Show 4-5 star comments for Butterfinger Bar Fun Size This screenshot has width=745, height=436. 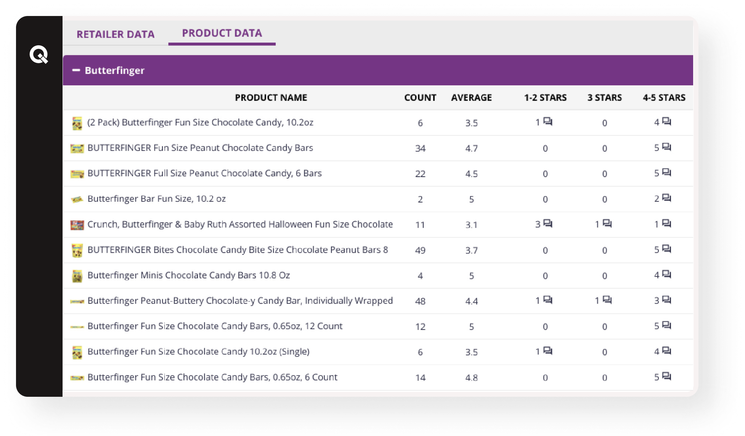click(x=667, y=198)
